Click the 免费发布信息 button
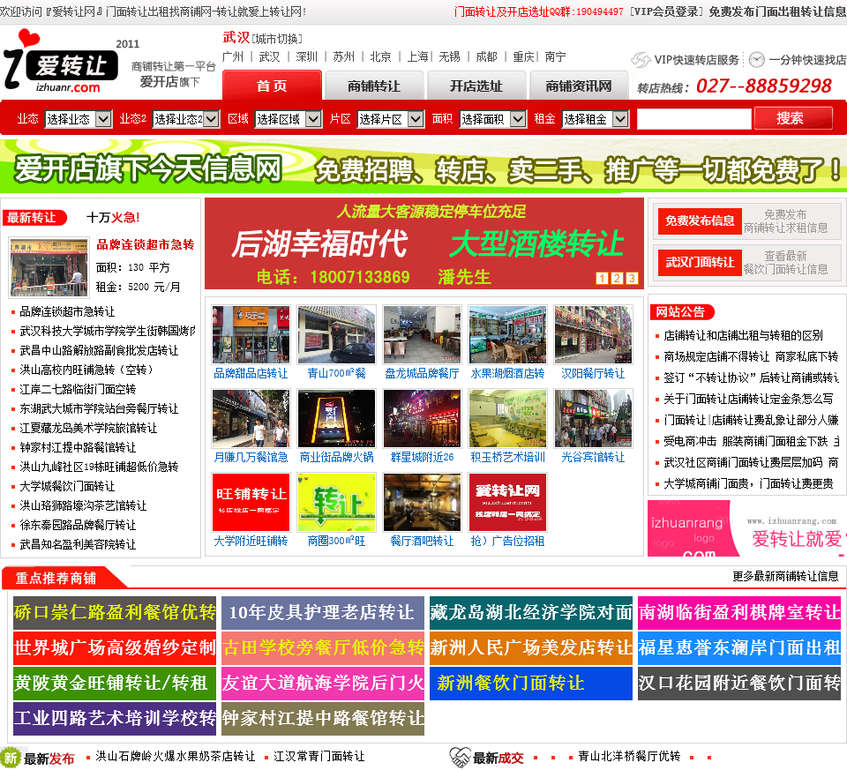The image size is (847, 770). [x=700, y=221]
